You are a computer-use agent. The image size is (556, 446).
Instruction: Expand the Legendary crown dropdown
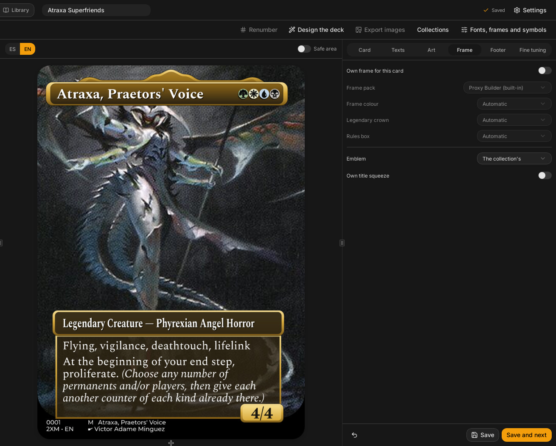514,120
